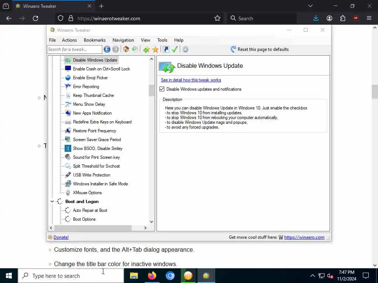Open bookmarks with the yellow star icon

[x=155, y=49]
